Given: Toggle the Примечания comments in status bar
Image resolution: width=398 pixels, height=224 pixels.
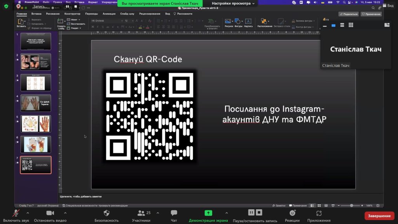Looking at the screenshot, I should tap(298, 205).
